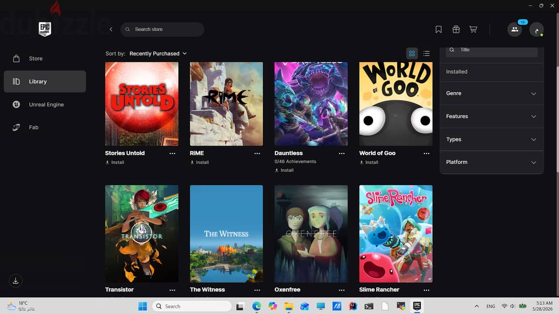Click the Epic Games logo
The width and height of the screenshot is (559, 314).
point(45,29)
